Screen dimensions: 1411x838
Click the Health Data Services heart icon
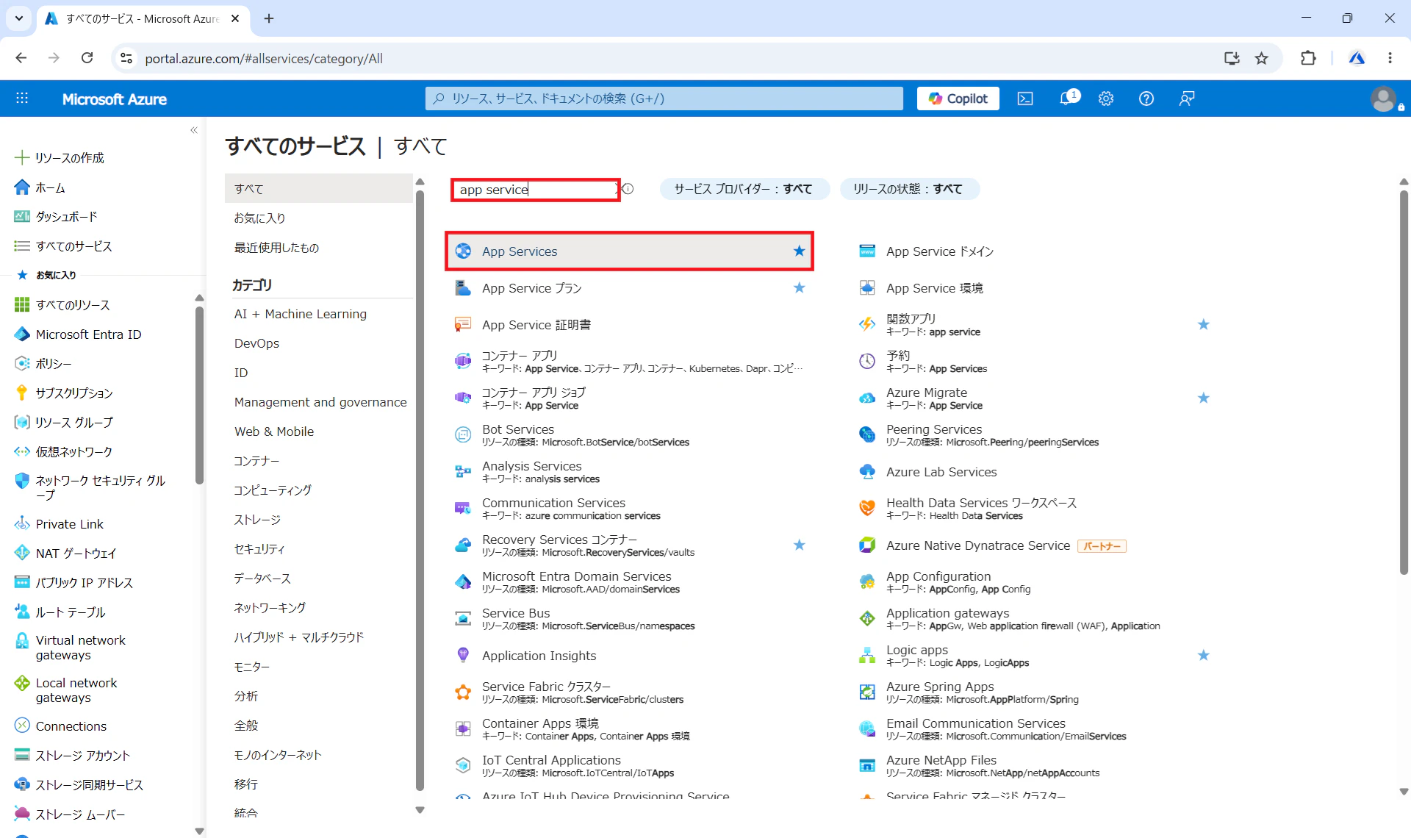(867, 509)
